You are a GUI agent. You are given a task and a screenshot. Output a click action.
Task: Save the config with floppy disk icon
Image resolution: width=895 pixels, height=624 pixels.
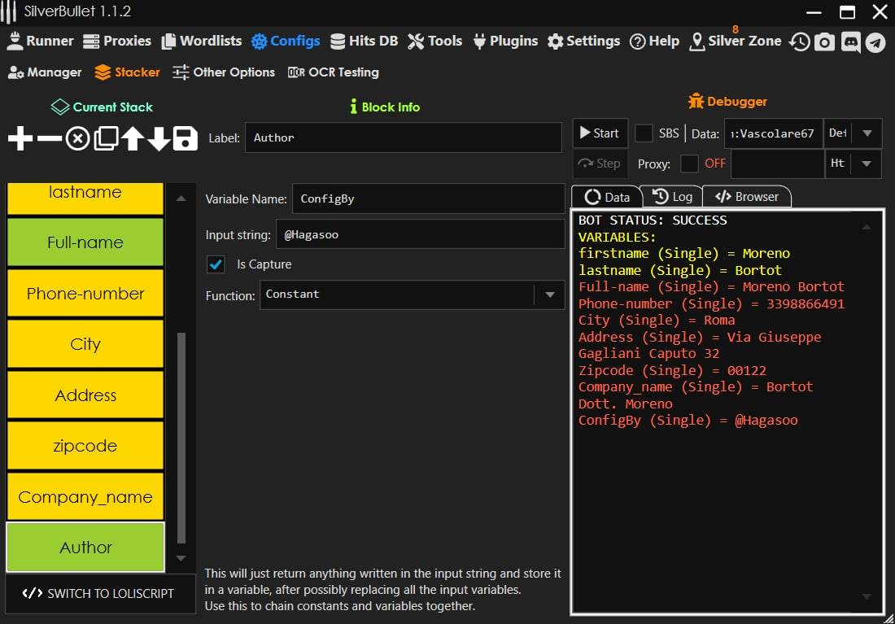[186, 139]
